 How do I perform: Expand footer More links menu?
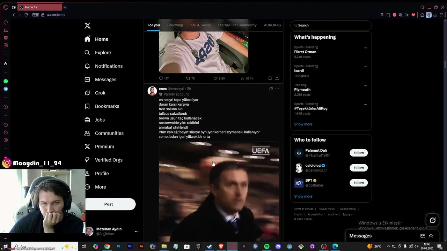point(348,214)
